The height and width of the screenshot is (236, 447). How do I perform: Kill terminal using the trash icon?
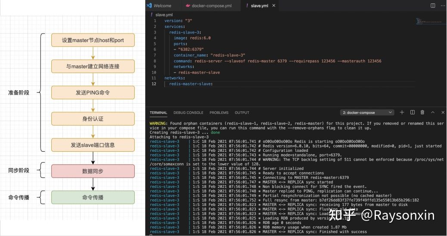(x=422, y=113)
